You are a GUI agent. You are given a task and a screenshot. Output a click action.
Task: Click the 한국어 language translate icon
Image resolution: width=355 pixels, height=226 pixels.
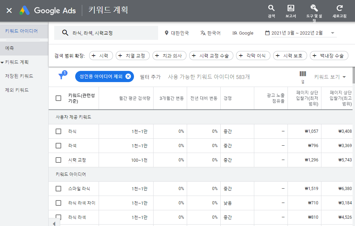[x=203, y=33]
